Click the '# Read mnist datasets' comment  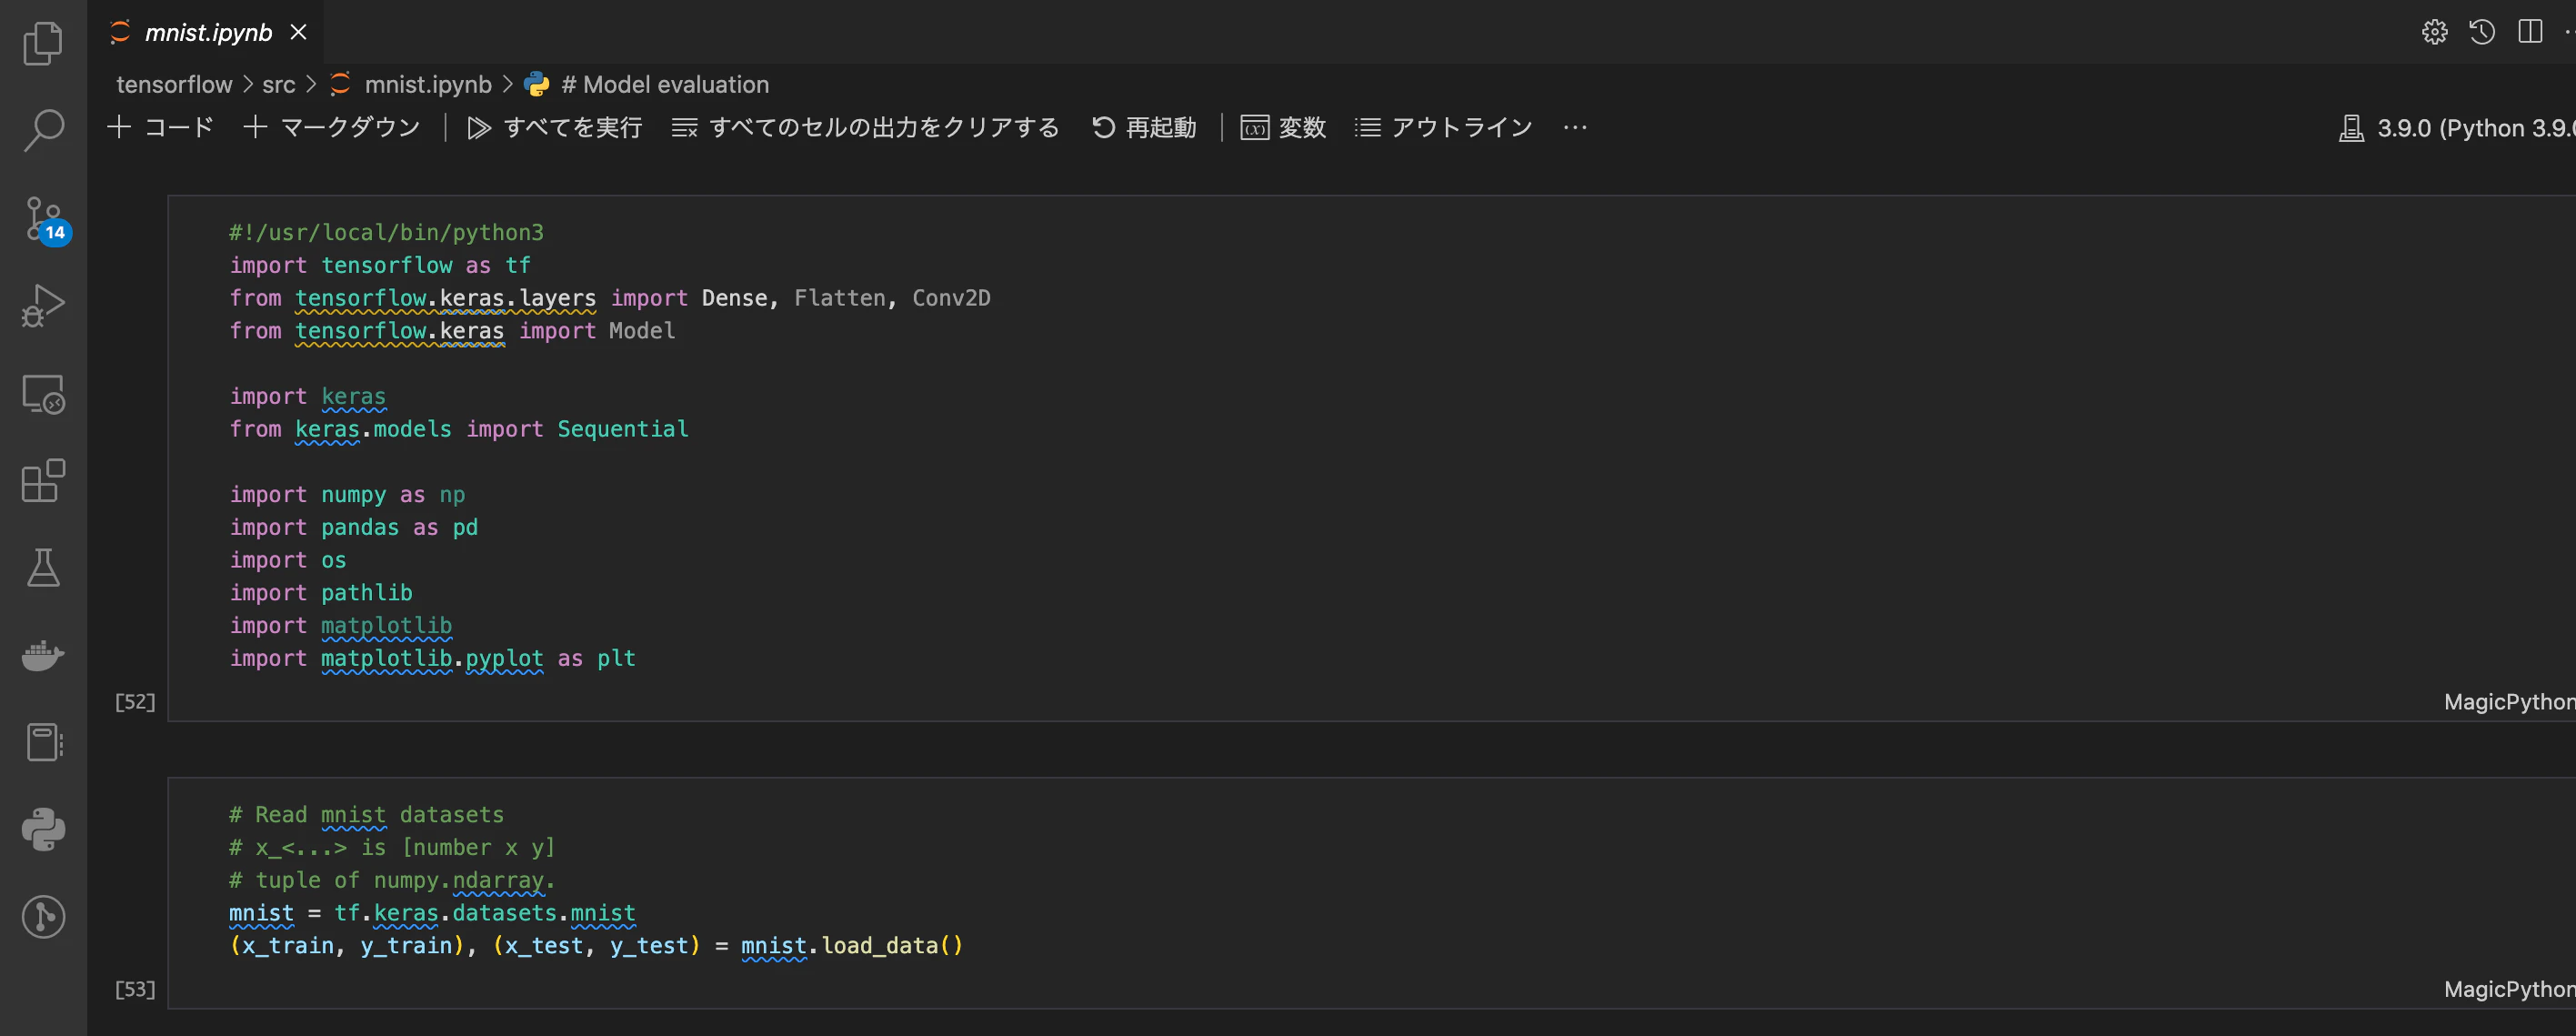[x=366, y=815]
